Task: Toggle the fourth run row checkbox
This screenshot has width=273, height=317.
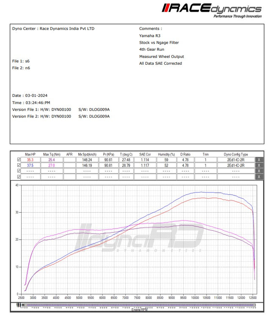Action: tap(19, 177)
